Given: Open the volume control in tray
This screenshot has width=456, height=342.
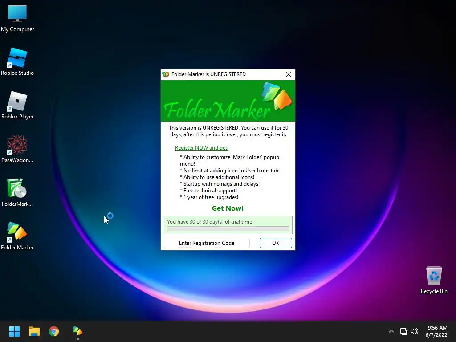Looking at the screenshot, I should point(415,331).
